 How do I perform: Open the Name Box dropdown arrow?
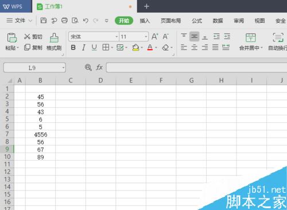63,68
